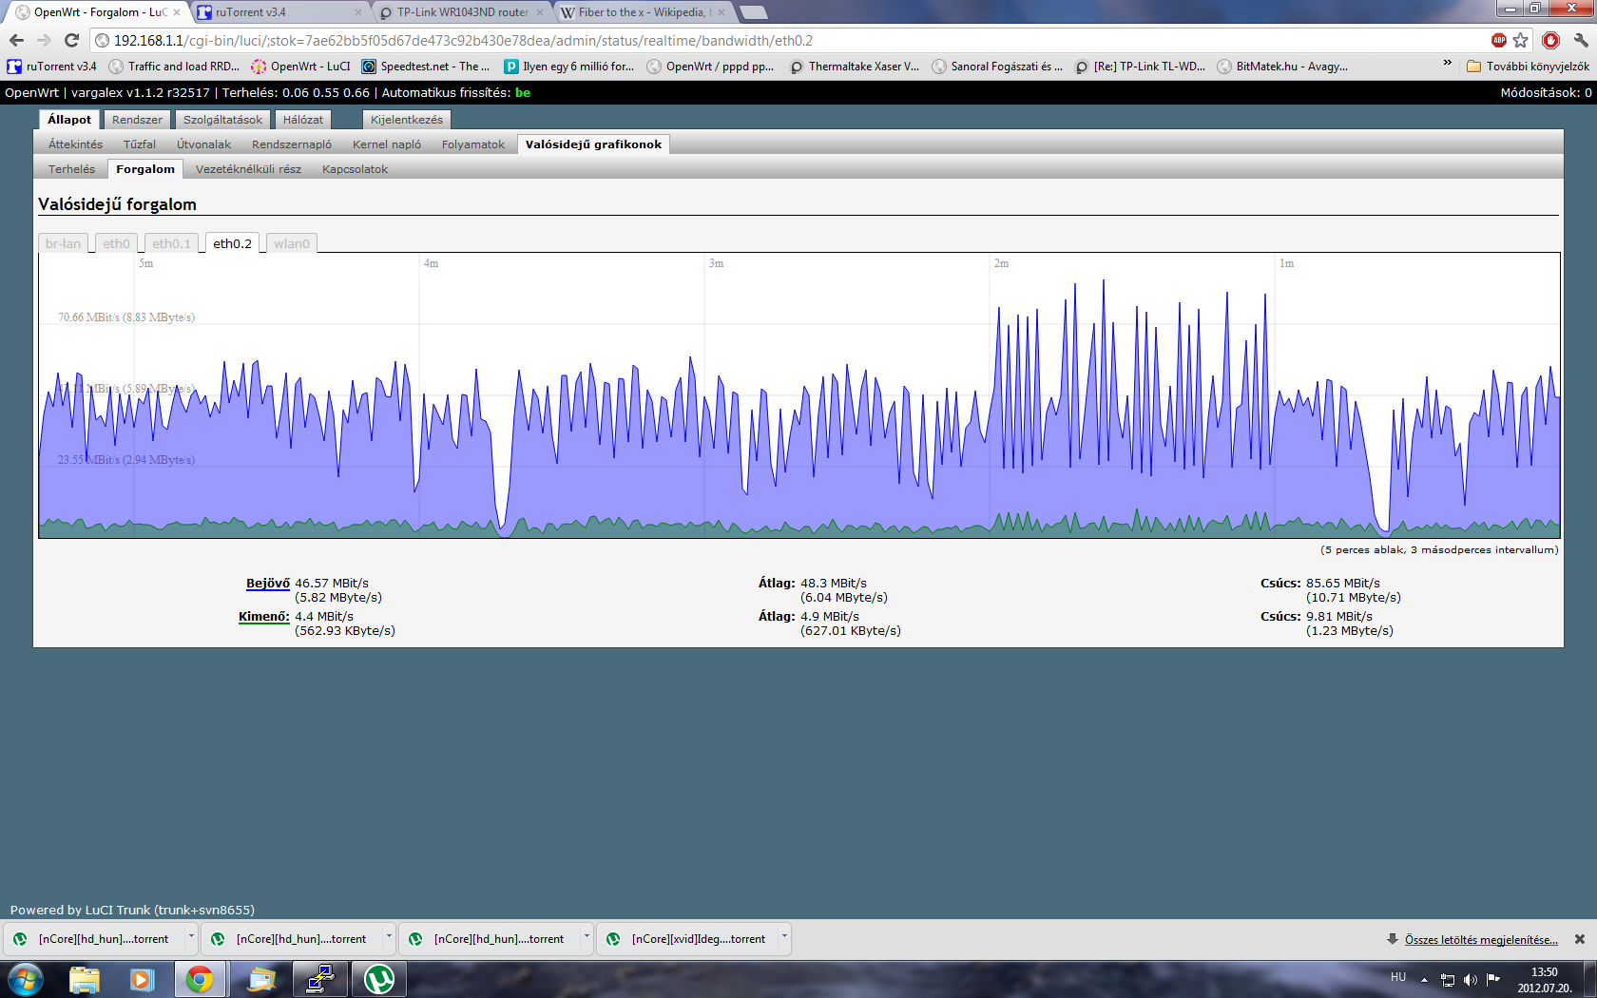Select the Hálózat main tab
1597x998 pixels.
(x=303, y=120)
